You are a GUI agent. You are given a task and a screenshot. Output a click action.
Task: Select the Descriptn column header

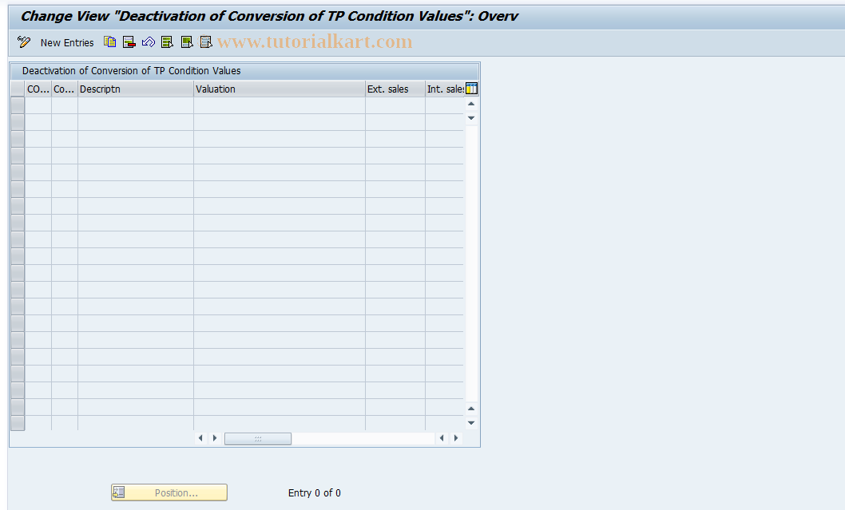(x=135, y=89)
